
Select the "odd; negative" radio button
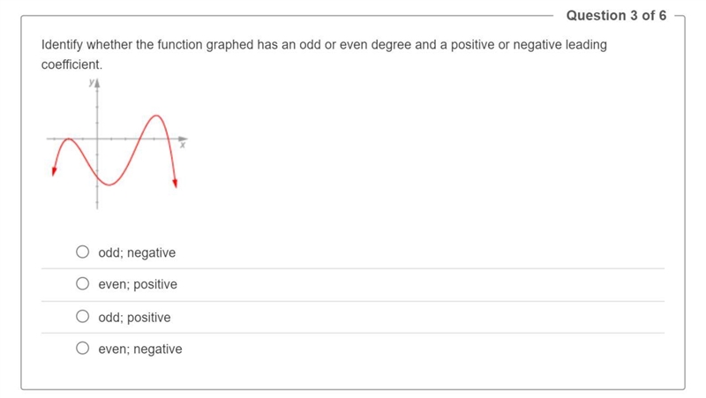[82, 252]
